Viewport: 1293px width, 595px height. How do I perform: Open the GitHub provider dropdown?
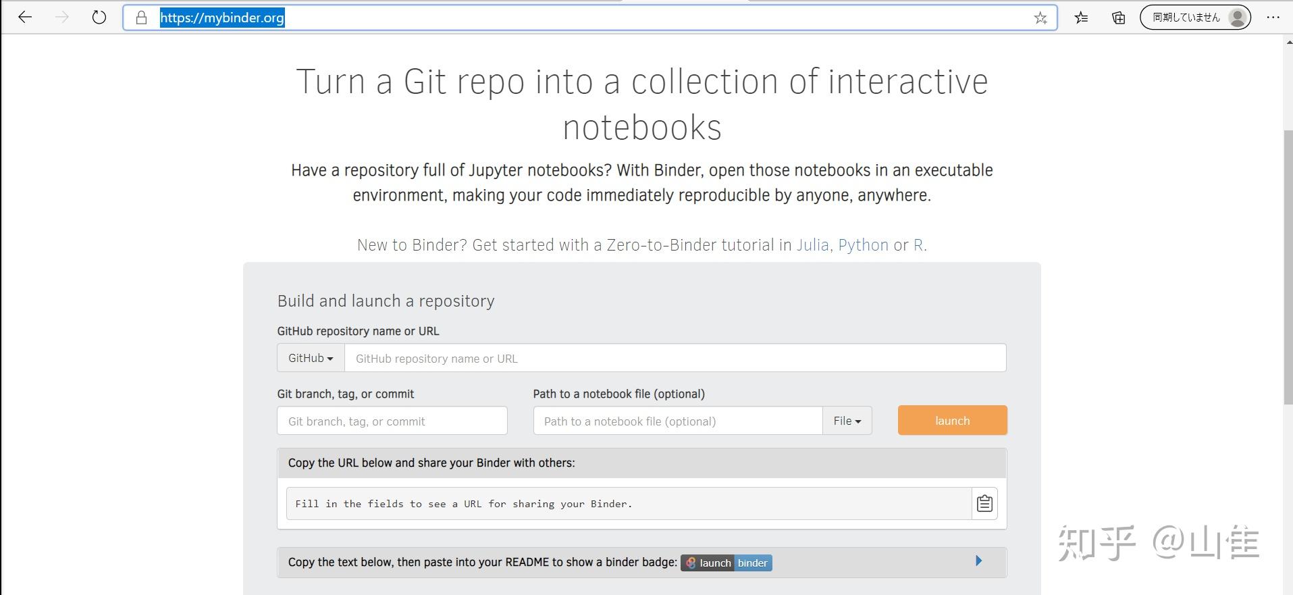(311, 358)
